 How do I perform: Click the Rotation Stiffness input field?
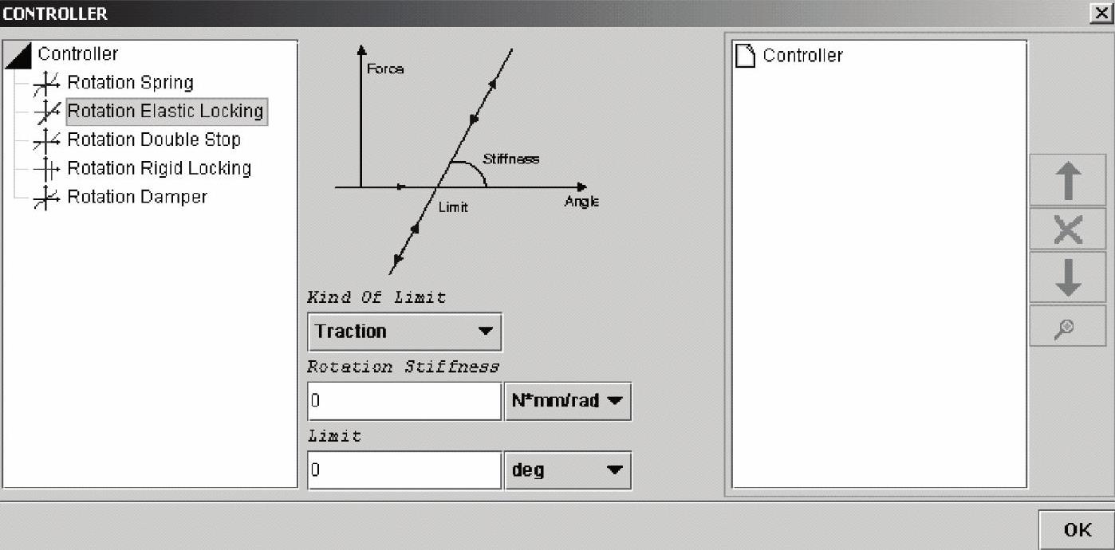(404, 401)
